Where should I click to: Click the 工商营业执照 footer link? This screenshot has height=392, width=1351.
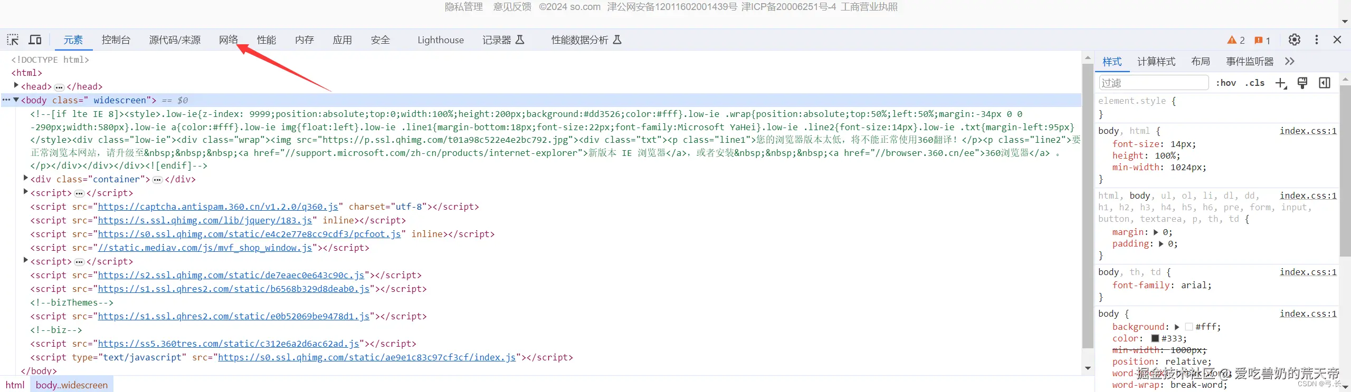coord(869,7)
